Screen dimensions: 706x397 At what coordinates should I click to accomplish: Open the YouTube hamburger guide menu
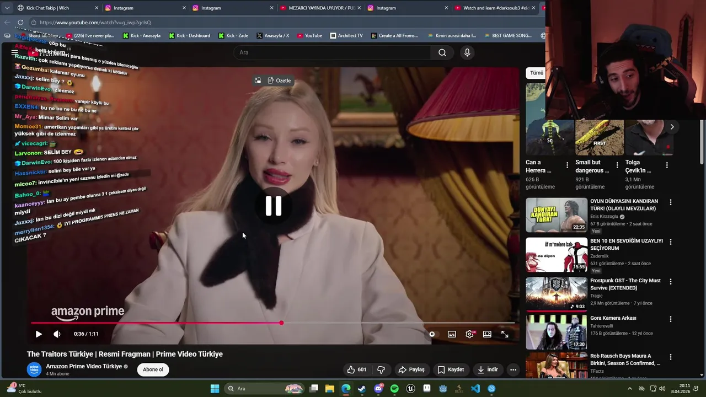pos(15,52)
